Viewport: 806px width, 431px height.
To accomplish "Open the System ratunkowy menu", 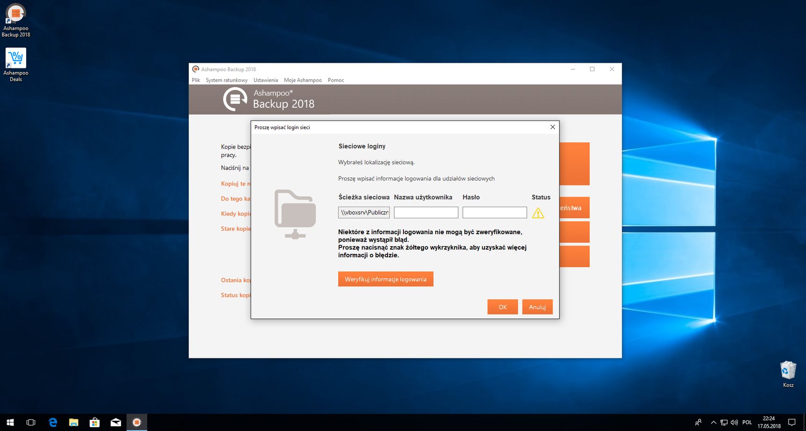I will (x=227, y=80).
